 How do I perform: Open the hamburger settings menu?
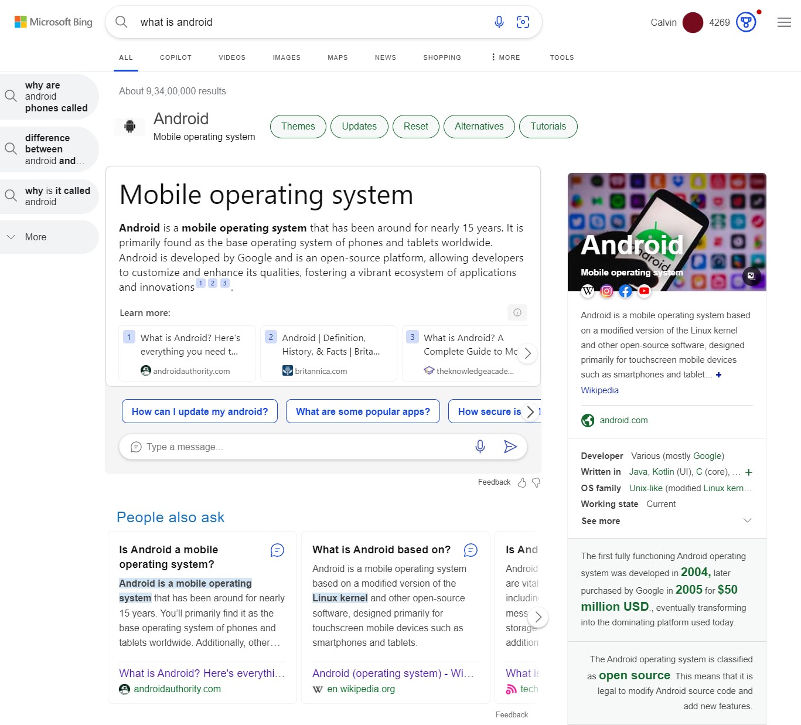pyautogui.click(x=784, y=22)
